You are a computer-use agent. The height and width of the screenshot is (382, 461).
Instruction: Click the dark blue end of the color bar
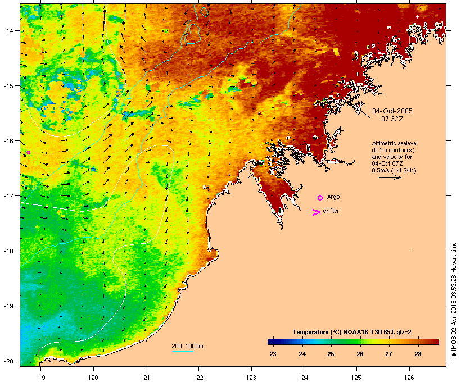272,342
